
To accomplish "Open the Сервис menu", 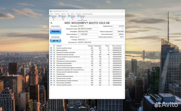I will (x=63, y=14).
